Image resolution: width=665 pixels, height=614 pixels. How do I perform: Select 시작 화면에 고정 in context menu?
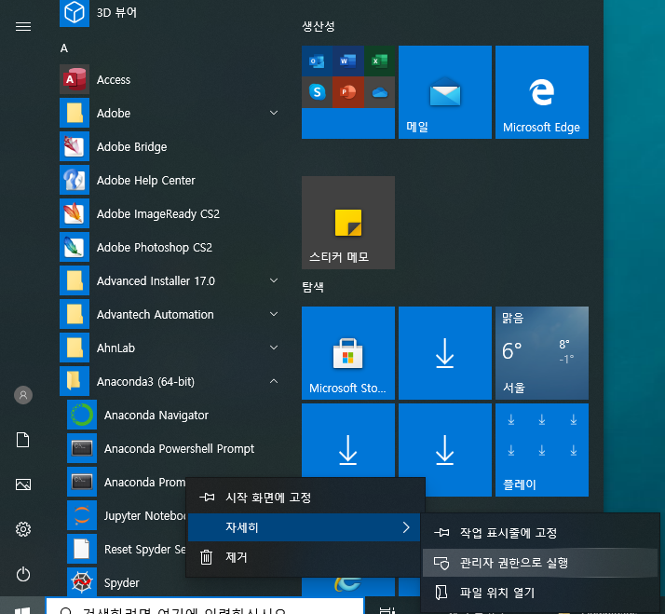pos(305,498)
